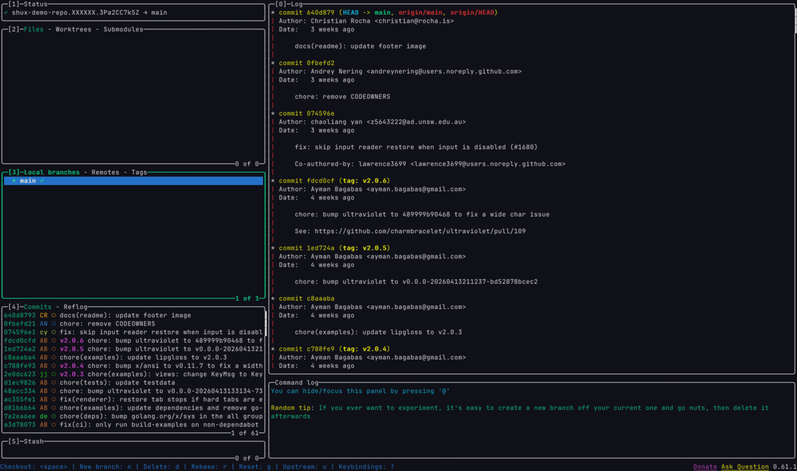797x471 pixels.
Task: Open the Submodules tab
Action: [x=124, y=29]
